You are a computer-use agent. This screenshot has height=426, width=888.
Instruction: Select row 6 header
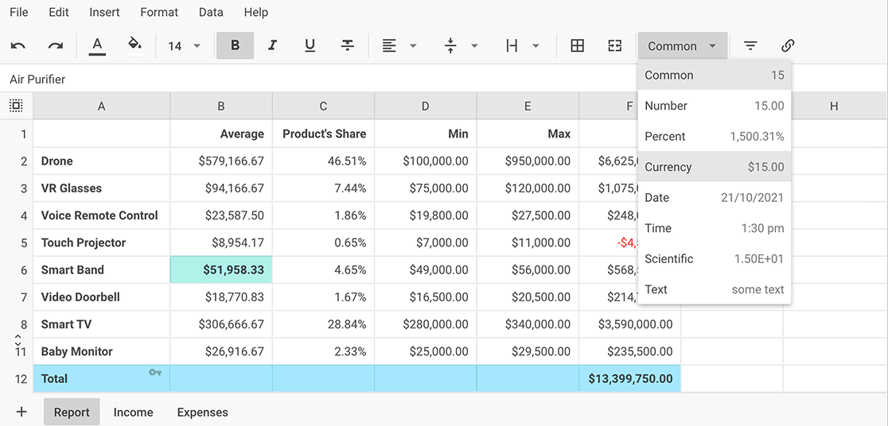coord(17,270)
